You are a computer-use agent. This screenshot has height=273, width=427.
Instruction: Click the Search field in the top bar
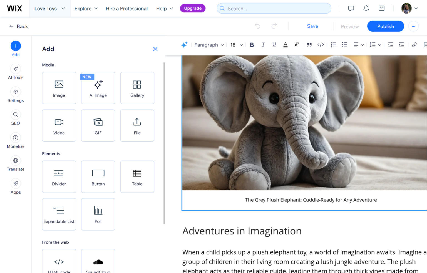click(x=274, y=8)
